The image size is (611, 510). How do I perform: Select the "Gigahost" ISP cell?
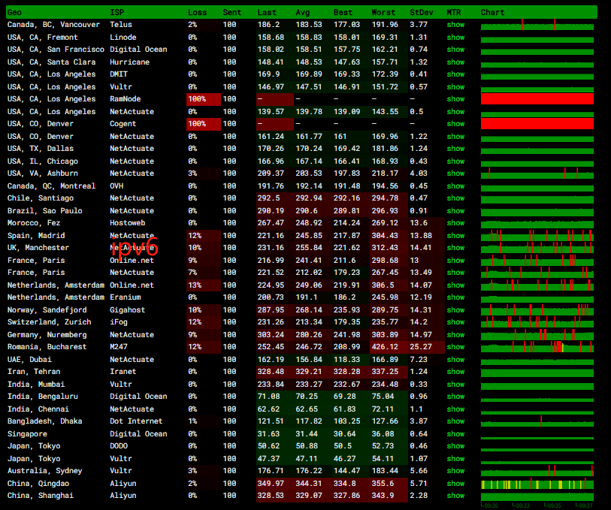[x=128, y=310]
